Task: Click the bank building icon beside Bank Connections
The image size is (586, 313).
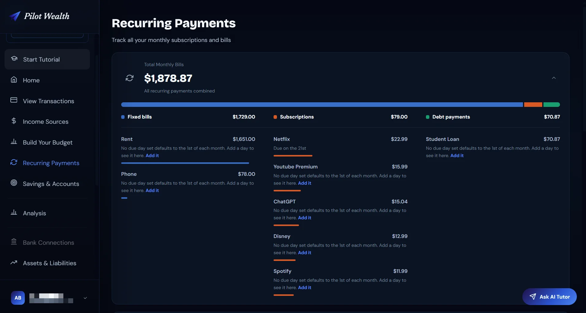Action: coord(14,242)
